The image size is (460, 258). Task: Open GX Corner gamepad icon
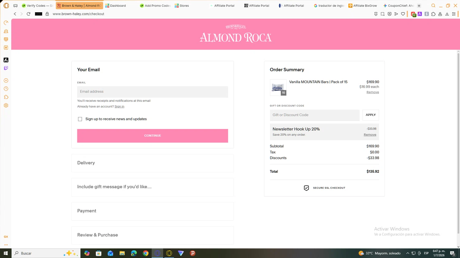pyautogui.click(x=15, y=6)
